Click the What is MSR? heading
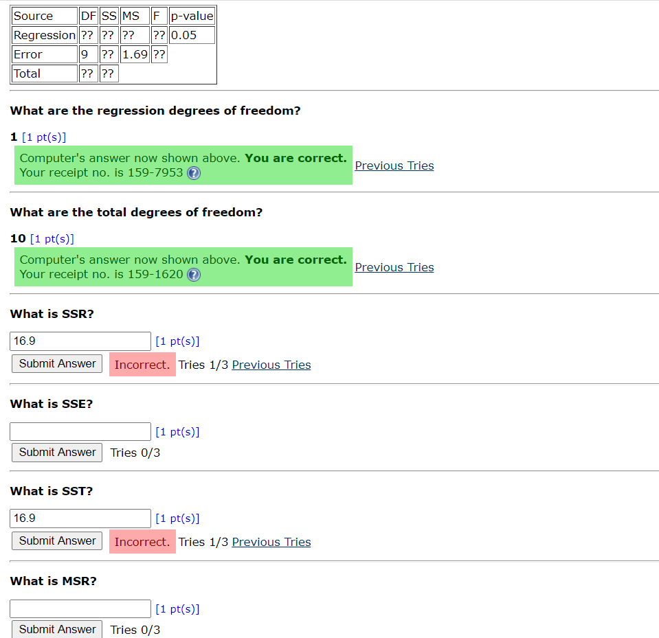659x638 pixels. (x=54, y=581)
